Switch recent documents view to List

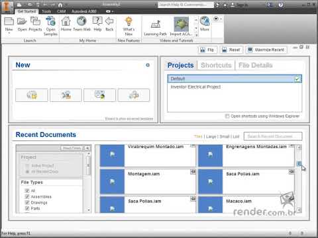coord(236,136)
